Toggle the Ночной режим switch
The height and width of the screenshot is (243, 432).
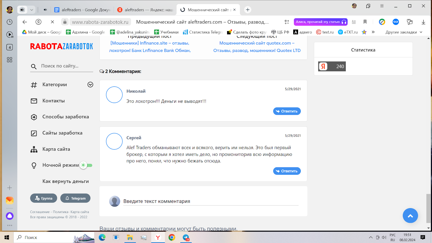[86, 165]
